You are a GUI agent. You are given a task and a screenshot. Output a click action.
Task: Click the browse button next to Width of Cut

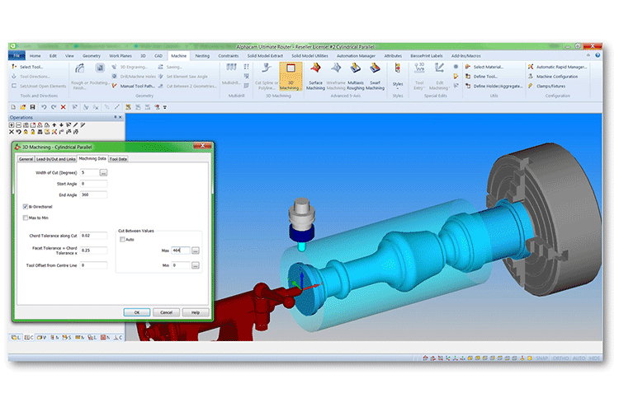103,173
